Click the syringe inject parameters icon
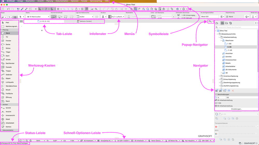The width and height of the screenshot is (259, 145). pos(26,9)
